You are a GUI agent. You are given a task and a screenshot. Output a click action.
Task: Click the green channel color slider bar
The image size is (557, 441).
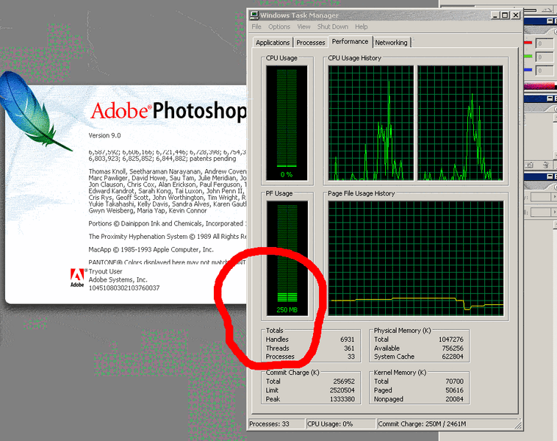click(x=528, y=56)
